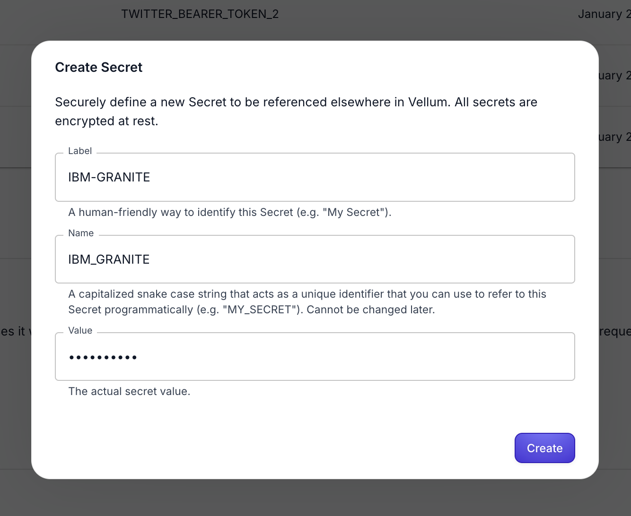Click the human-friendly Label helper text
The width and height of the screenshot is (631, 516).
coord(230,212)
